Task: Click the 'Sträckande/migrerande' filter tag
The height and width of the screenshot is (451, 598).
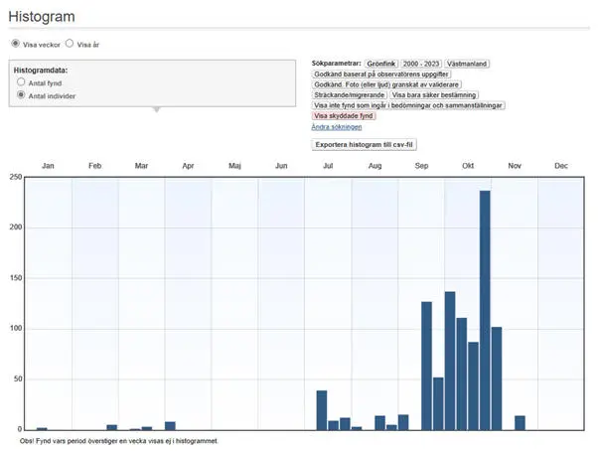Action: click(x=349, y=95)
